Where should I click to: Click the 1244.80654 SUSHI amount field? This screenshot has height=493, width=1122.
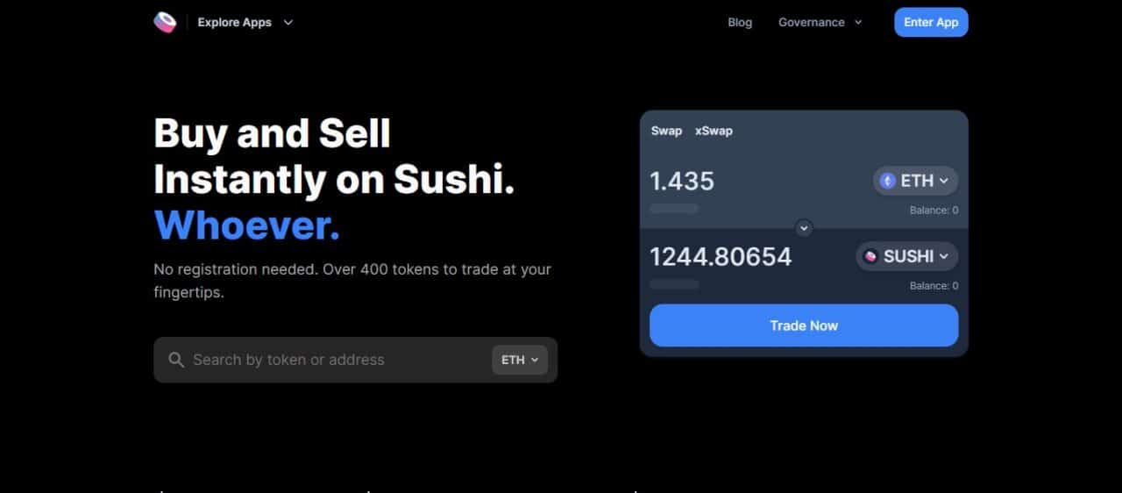721,256
